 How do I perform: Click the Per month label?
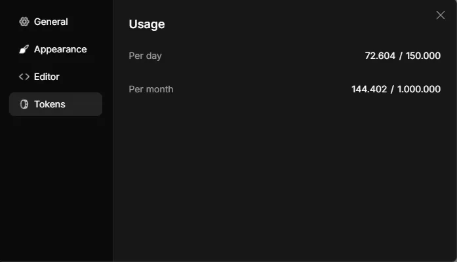click(x=151, y=89)
